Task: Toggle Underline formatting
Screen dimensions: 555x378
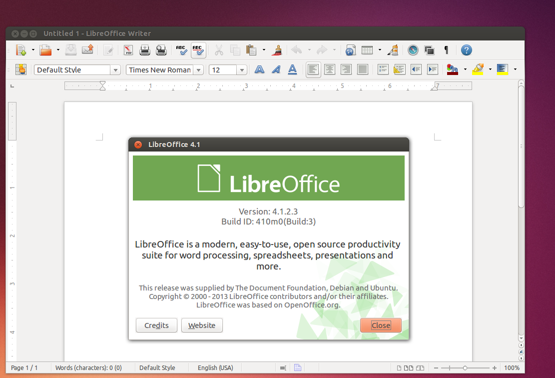Action: click(292, 69)
